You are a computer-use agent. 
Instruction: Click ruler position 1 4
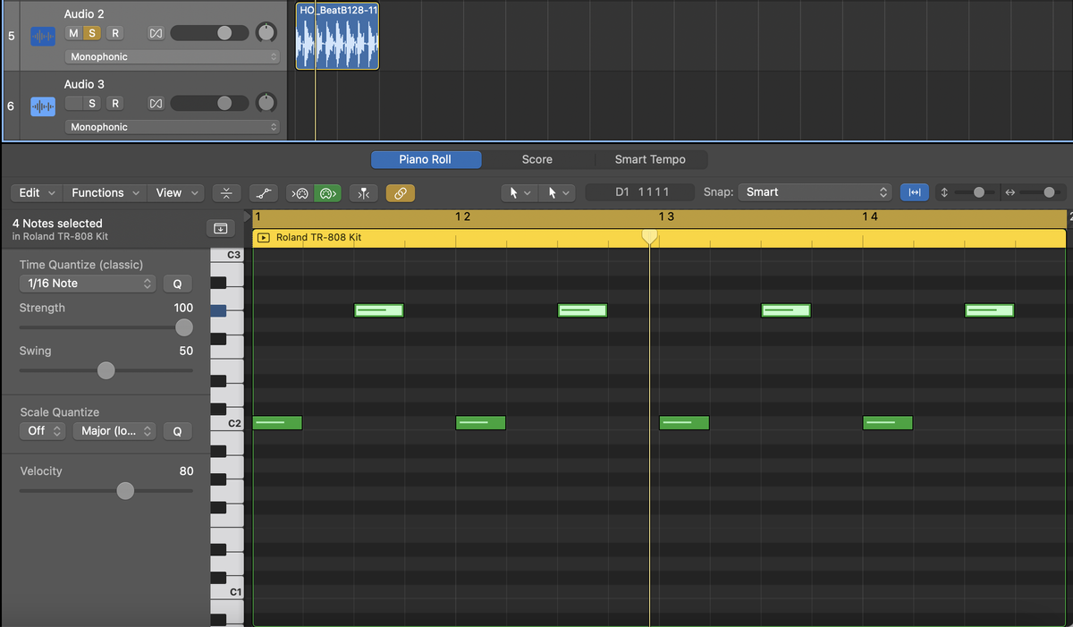pyautogui.click(x=869, y=217)
